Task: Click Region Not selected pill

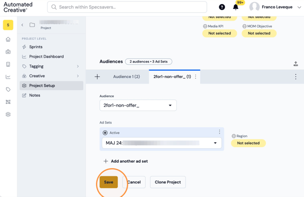Action: pyautogui.click(x=248, y=143)
